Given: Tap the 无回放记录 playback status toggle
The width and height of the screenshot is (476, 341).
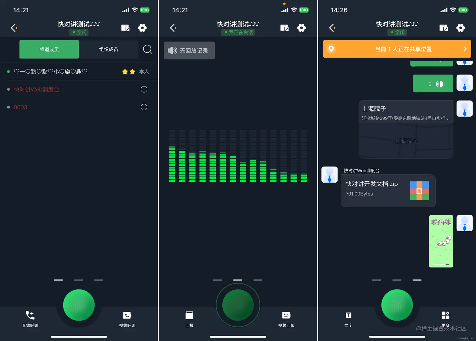Looking at the screenshot, I should coord(189,50).
